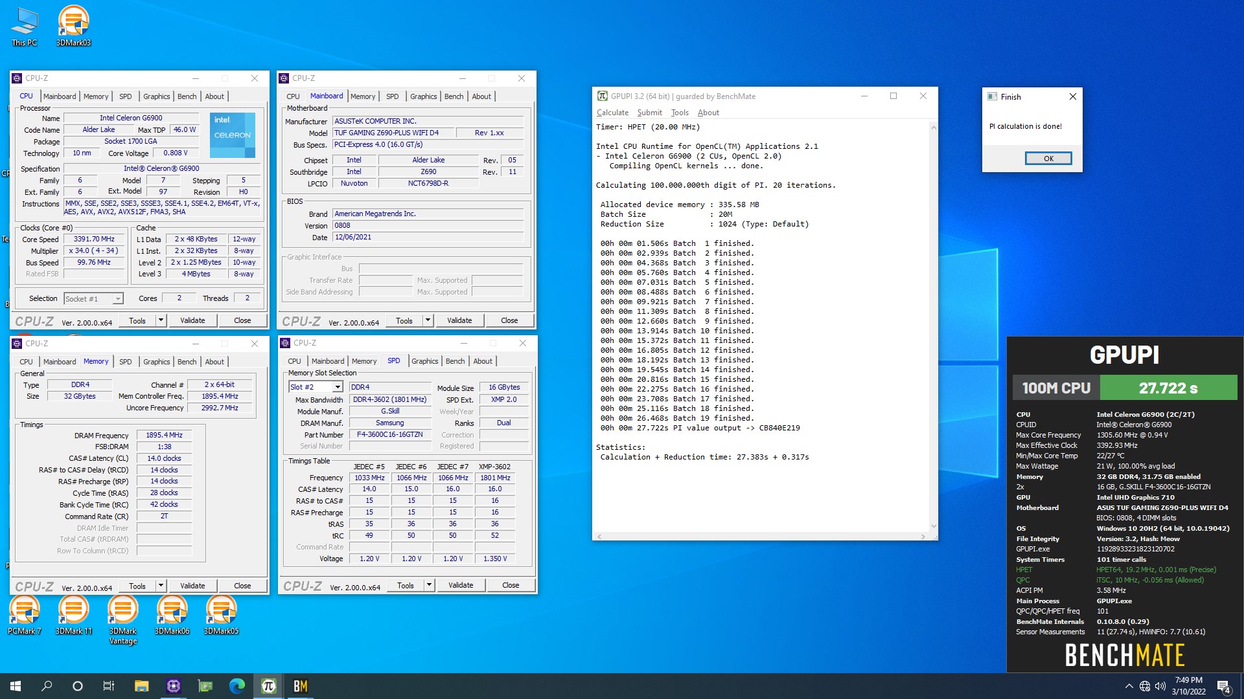Click Tools button in Memory window
The width and height of the screenshot is (1244, 699).
pos(137,586)
